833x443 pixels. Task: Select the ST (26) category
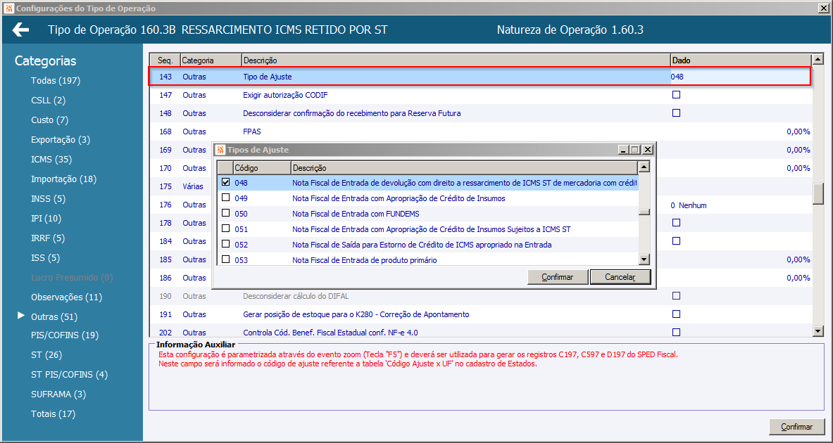46,354
